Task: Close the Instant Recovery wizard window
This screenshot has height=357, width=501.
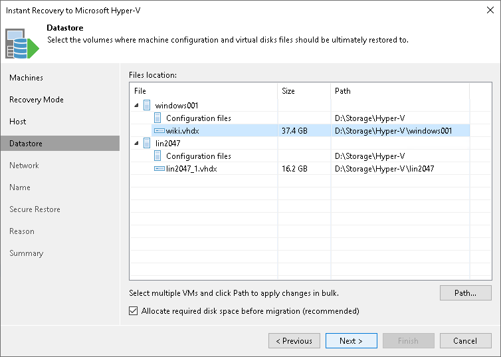Action: 490,10
